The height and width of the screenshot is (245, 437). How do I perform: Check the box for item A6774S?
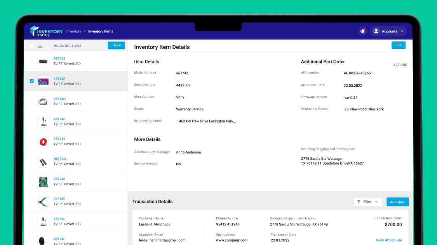pos(32,121)
